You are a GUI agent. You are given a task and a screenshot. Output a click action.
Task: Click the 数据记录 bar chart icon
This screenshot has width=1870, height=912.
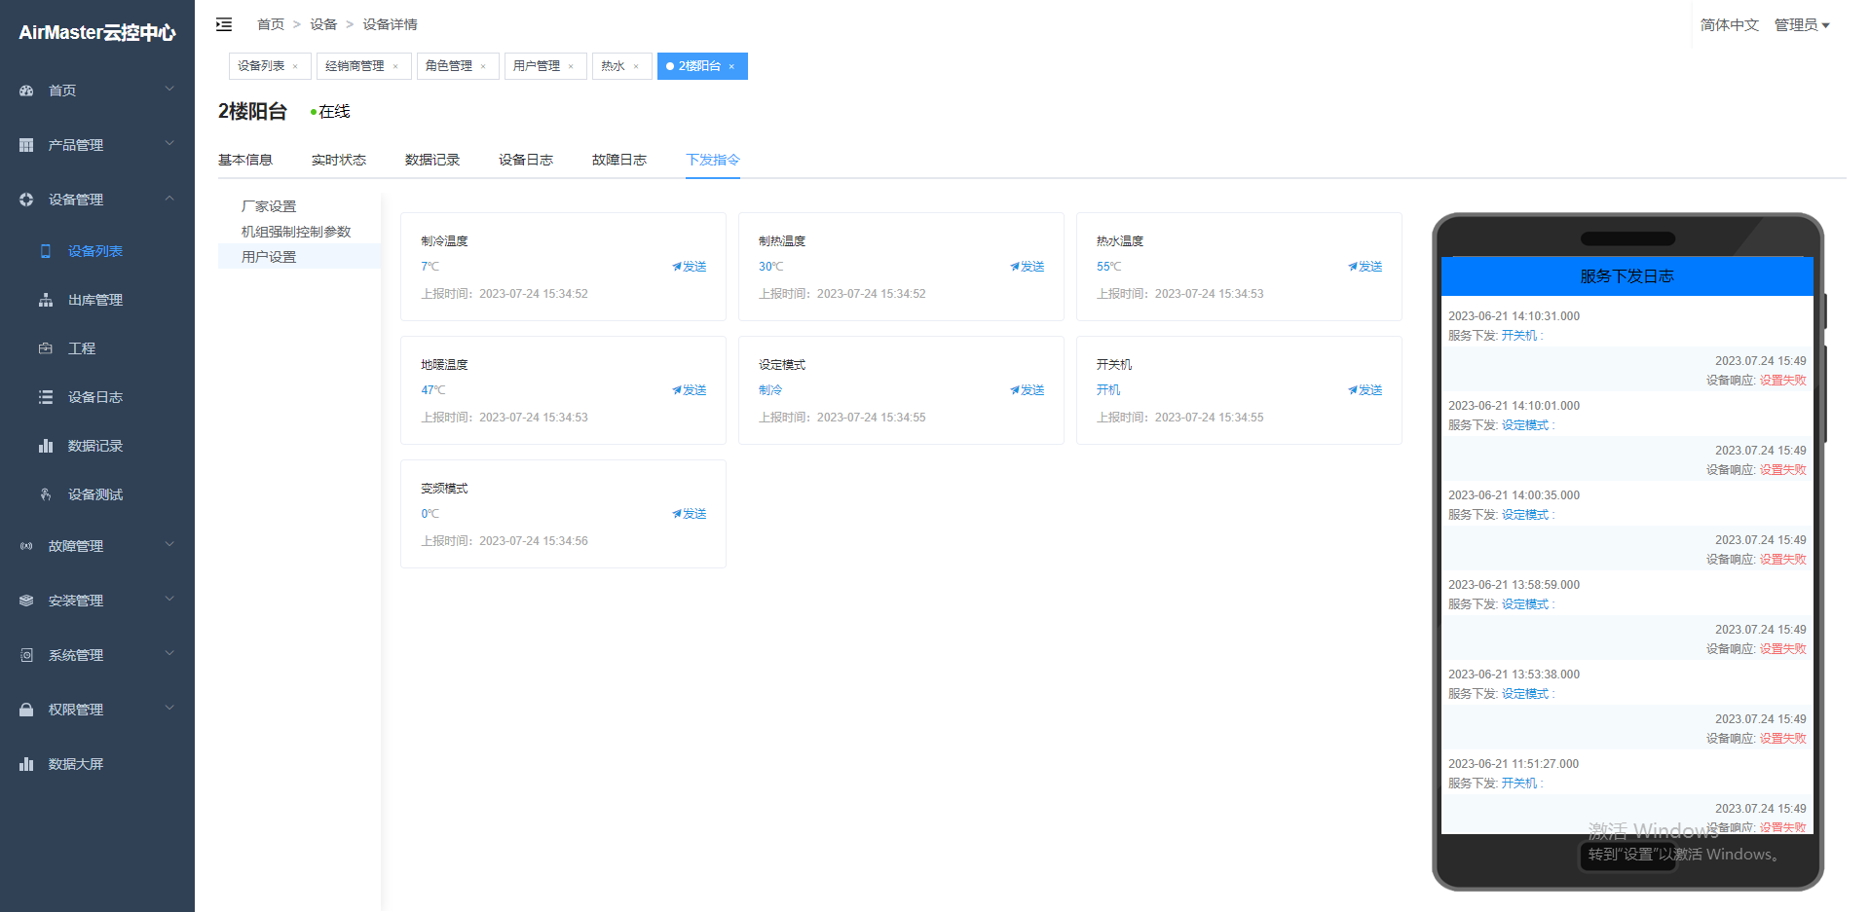[x=46, y=446]
